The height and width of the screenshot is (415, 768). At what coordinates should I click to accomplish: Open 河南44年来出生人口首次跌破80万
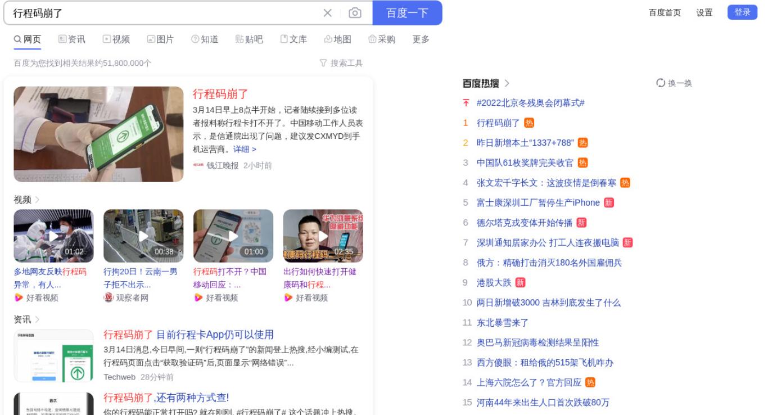(x=543, y=403)
